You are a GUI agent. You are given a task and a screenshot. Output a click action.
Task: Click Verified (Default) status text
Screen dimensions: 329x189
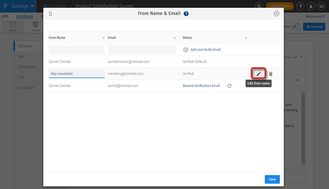tap(195, 62)
